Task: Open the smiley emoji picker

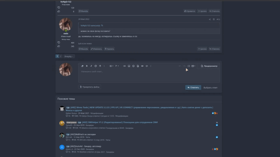Action: [x=134, y=66]
